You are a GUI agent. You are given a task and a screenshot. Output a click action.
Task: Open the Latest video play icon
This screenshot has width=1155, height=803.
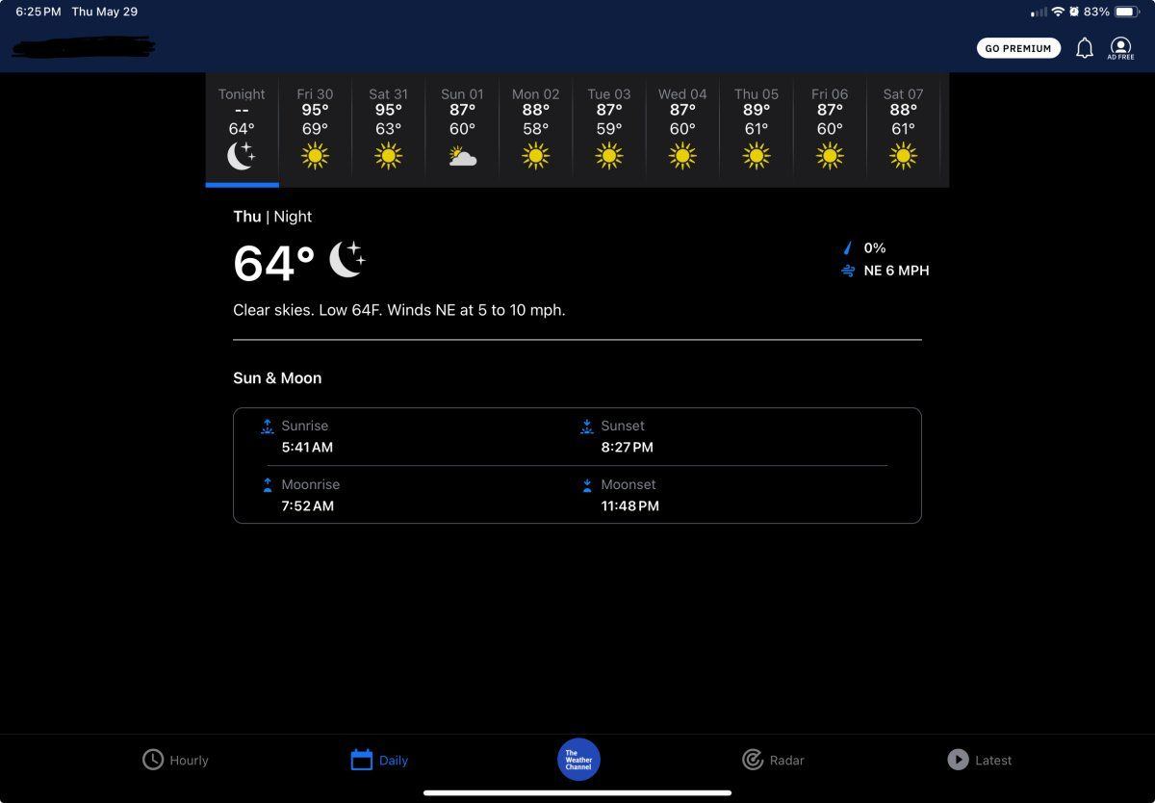pyautogui.click(x=958, y=760)
